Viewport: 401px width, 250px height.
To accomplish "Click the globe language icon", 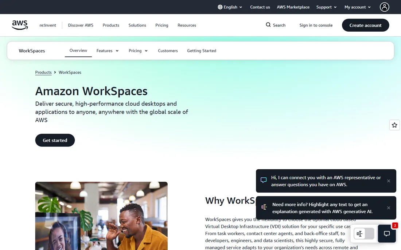I will tap(220, 7).
